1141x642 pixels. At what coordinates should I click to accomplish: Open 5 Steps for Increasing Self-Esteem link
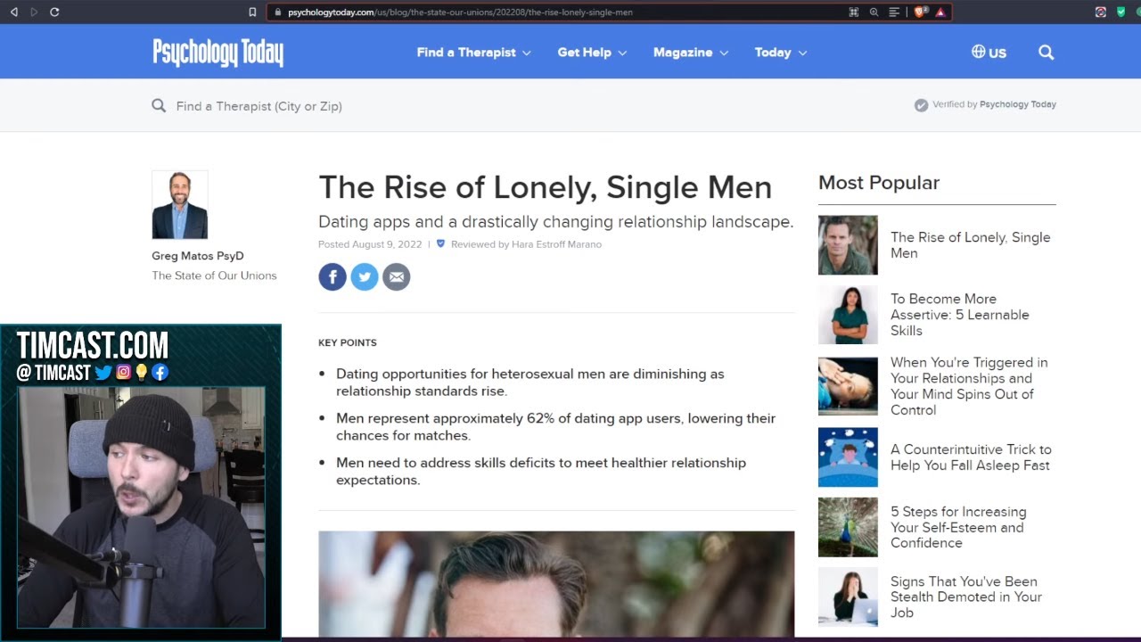point(958,527)
